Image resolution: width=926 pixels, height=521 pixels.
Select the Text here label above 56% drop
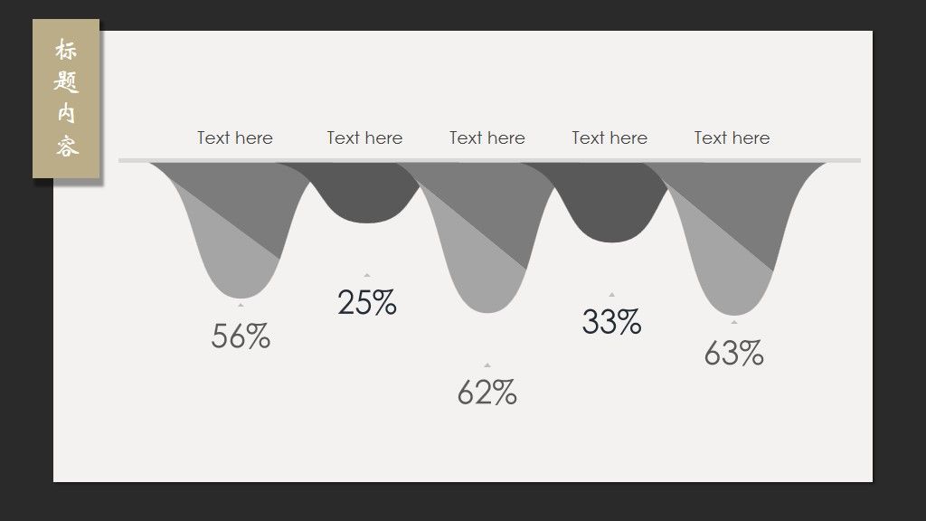(x=235, y=137)
